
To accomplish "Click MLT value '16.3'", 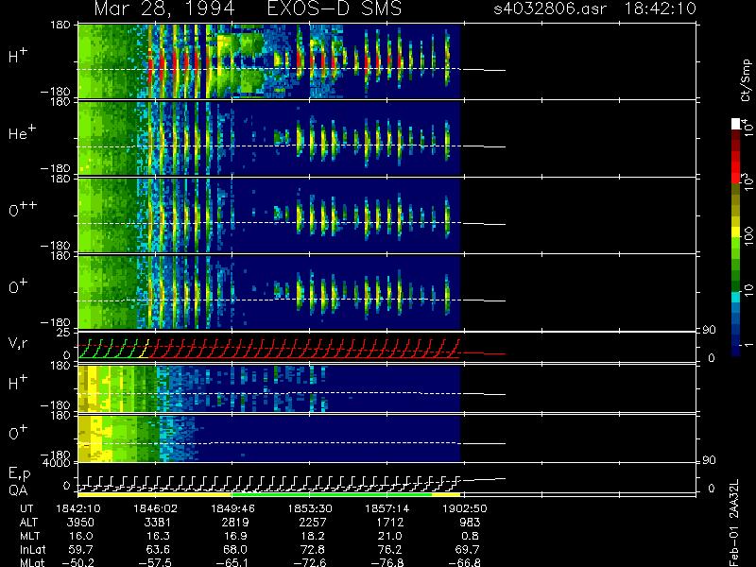I will [159, 536].
